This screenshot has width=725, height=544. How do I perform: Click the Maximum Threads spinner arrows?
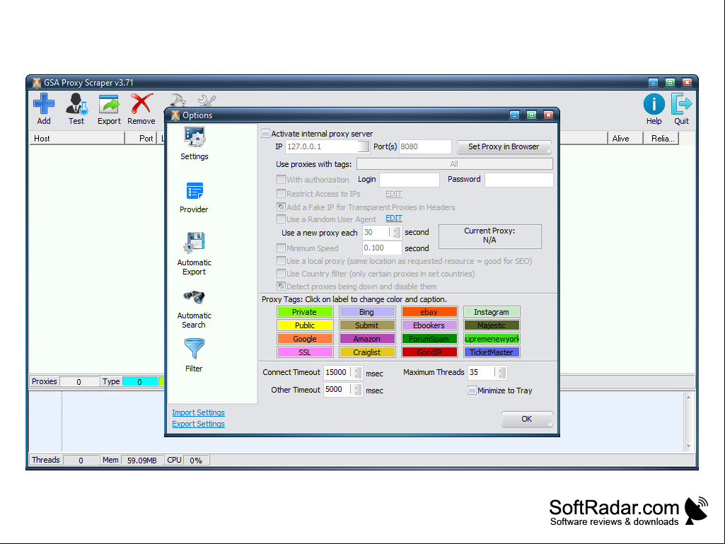tap(501, 372)
